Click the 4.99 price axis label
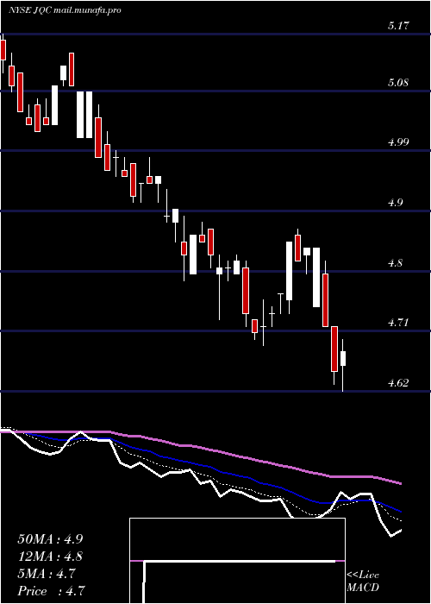This screenshot has height=604, width=431. pyautogui.click(x=398, y=142)
